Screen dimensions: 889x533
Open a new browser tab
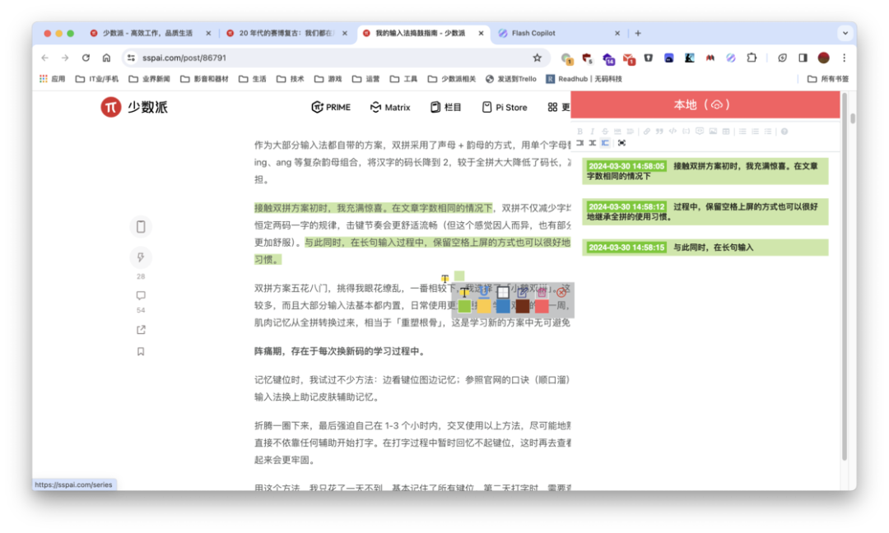click(x=638, y=34)
